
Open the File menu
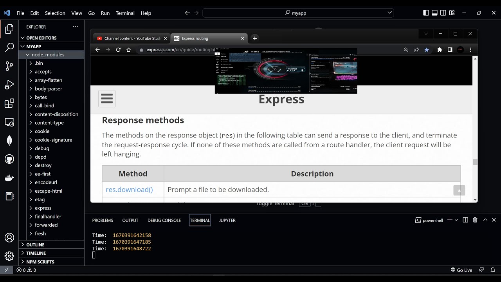pos(20,13)
